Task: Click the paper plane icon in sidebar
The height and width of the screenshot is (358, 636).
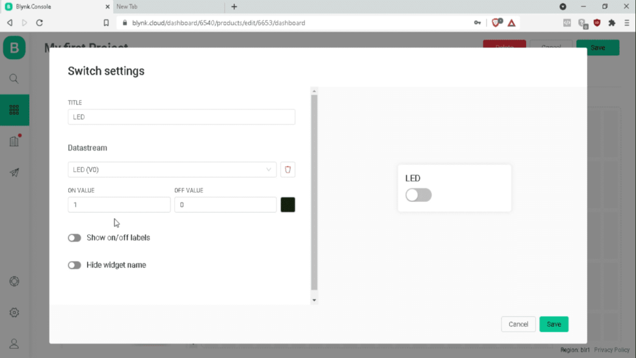Action: coord(14,173)
